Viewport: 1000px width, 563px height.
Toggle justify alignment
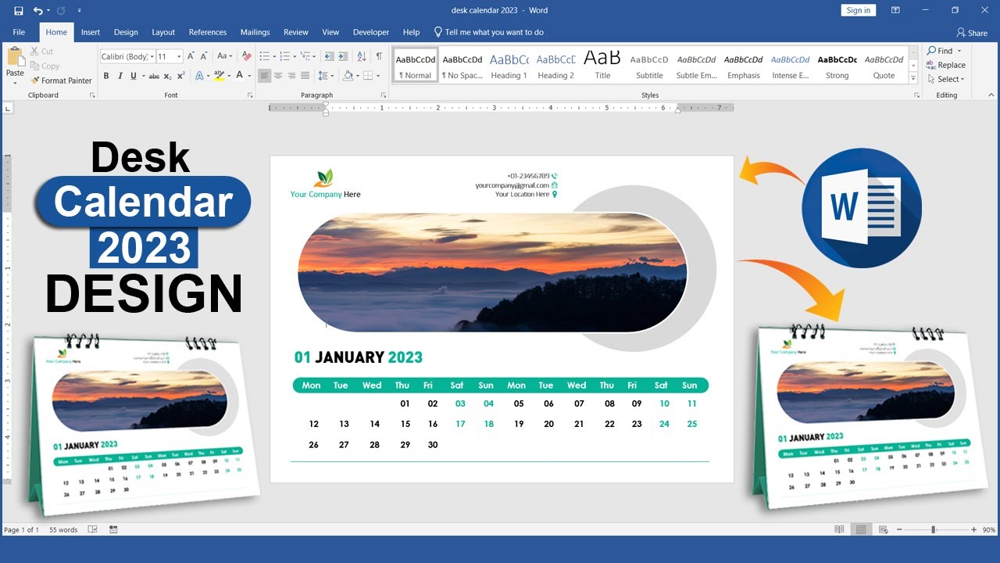[x=305, y=76]
